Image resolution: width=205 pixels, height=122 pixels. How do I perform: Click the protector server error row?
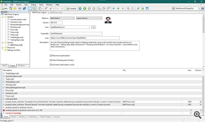[102, 110]
